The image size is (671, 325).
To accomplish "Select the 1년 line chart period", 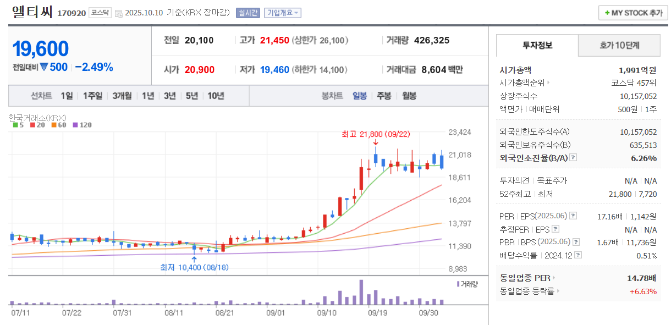I will (148, 96).
